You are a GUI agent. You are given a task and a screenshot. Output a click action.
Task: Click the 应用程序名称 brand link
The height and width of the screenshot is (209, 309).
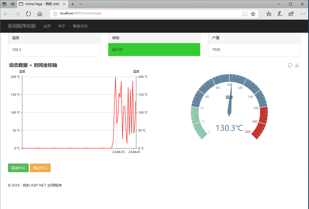pyautogui.click(x=22, y=26)
